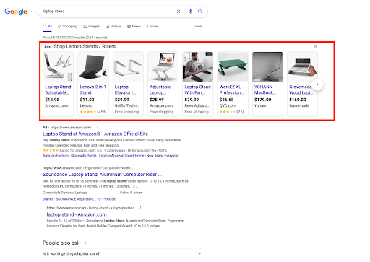Switch to the Images tab
The height and width of the screenshot is (262, 370).
[92, 27]
